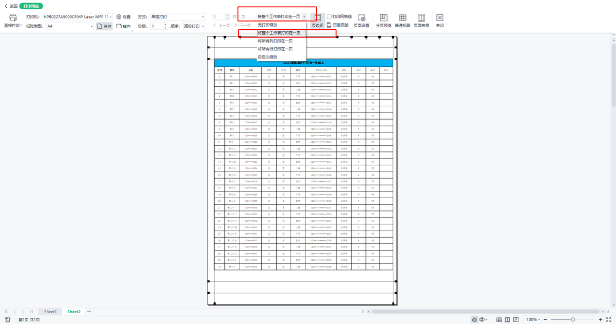Open the 纸张类型 A4 dropdown
The width and height of the screenshot is (616, 324).
(69, 26)
